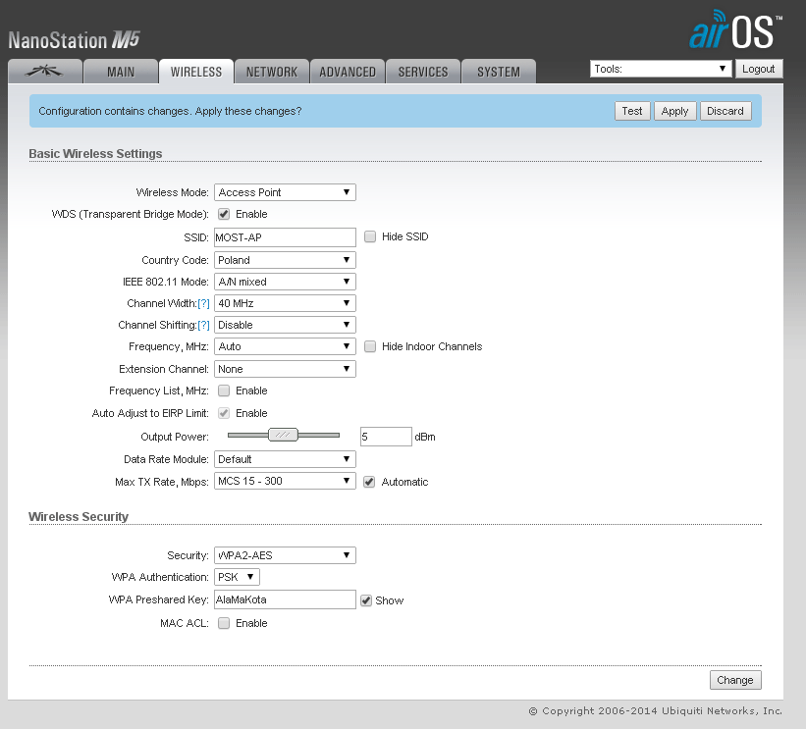Click the Change button

(x=735, y=680)
